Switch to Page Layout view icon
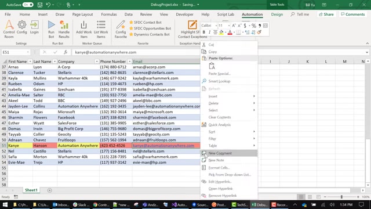 310,197
